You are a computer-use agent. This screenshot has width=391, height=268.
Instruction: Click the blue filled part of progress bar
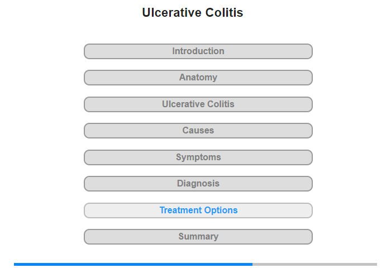[x=133, y=264]
